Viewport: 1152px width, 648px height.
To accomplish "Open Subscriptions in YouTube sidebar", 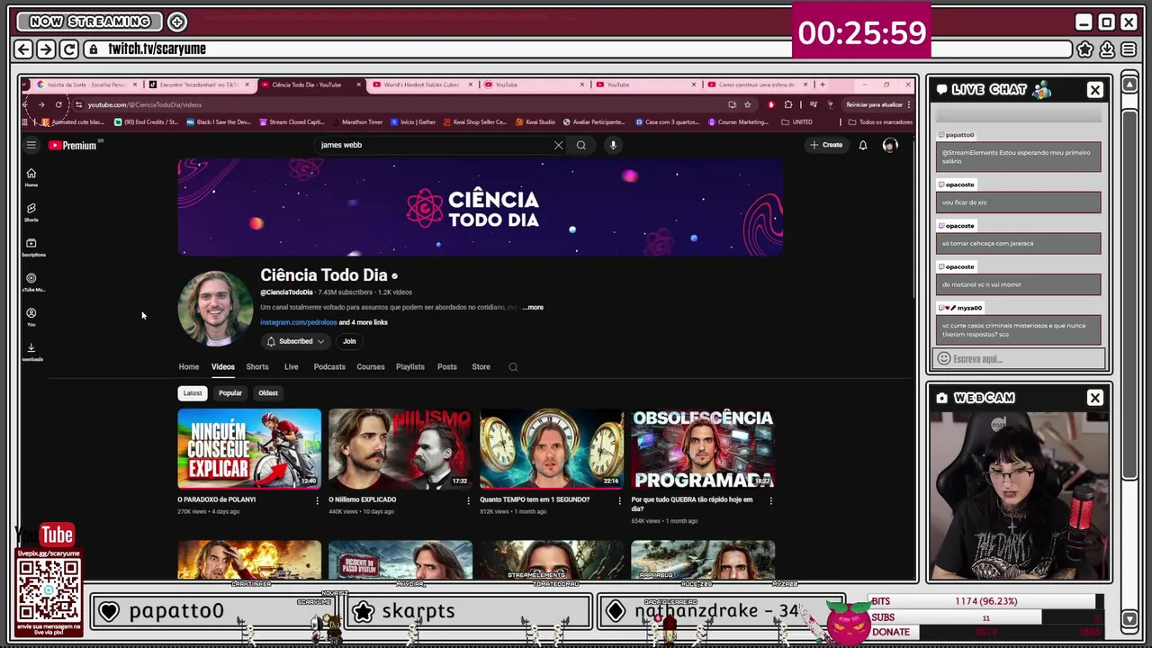I will tap(31, 247).
